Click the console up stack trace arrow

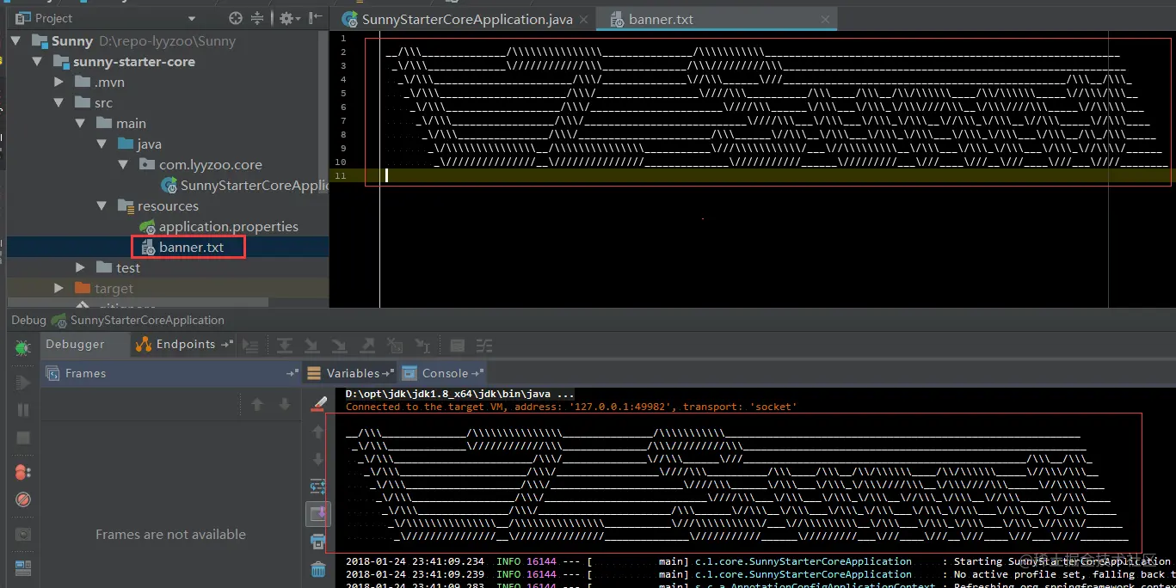coord(318,432)
